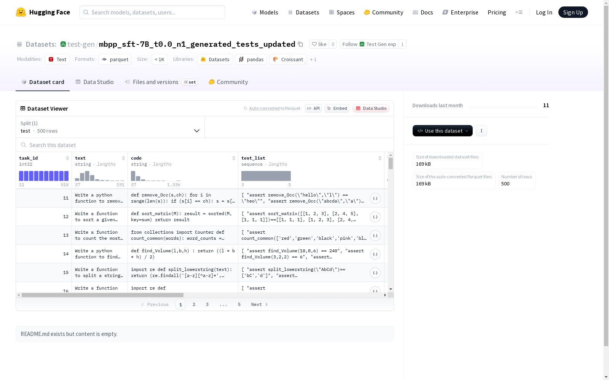Go to page 2 of the table
The image size is (609, 380).
tap(194, 304)
